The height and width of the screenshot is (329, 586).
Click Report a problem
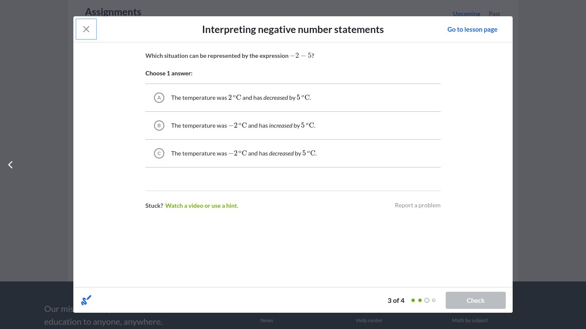[x=417, y=205]
